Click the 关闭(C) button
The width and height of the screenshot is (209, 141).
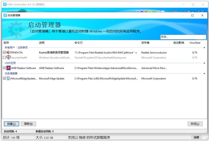(195, 124)
